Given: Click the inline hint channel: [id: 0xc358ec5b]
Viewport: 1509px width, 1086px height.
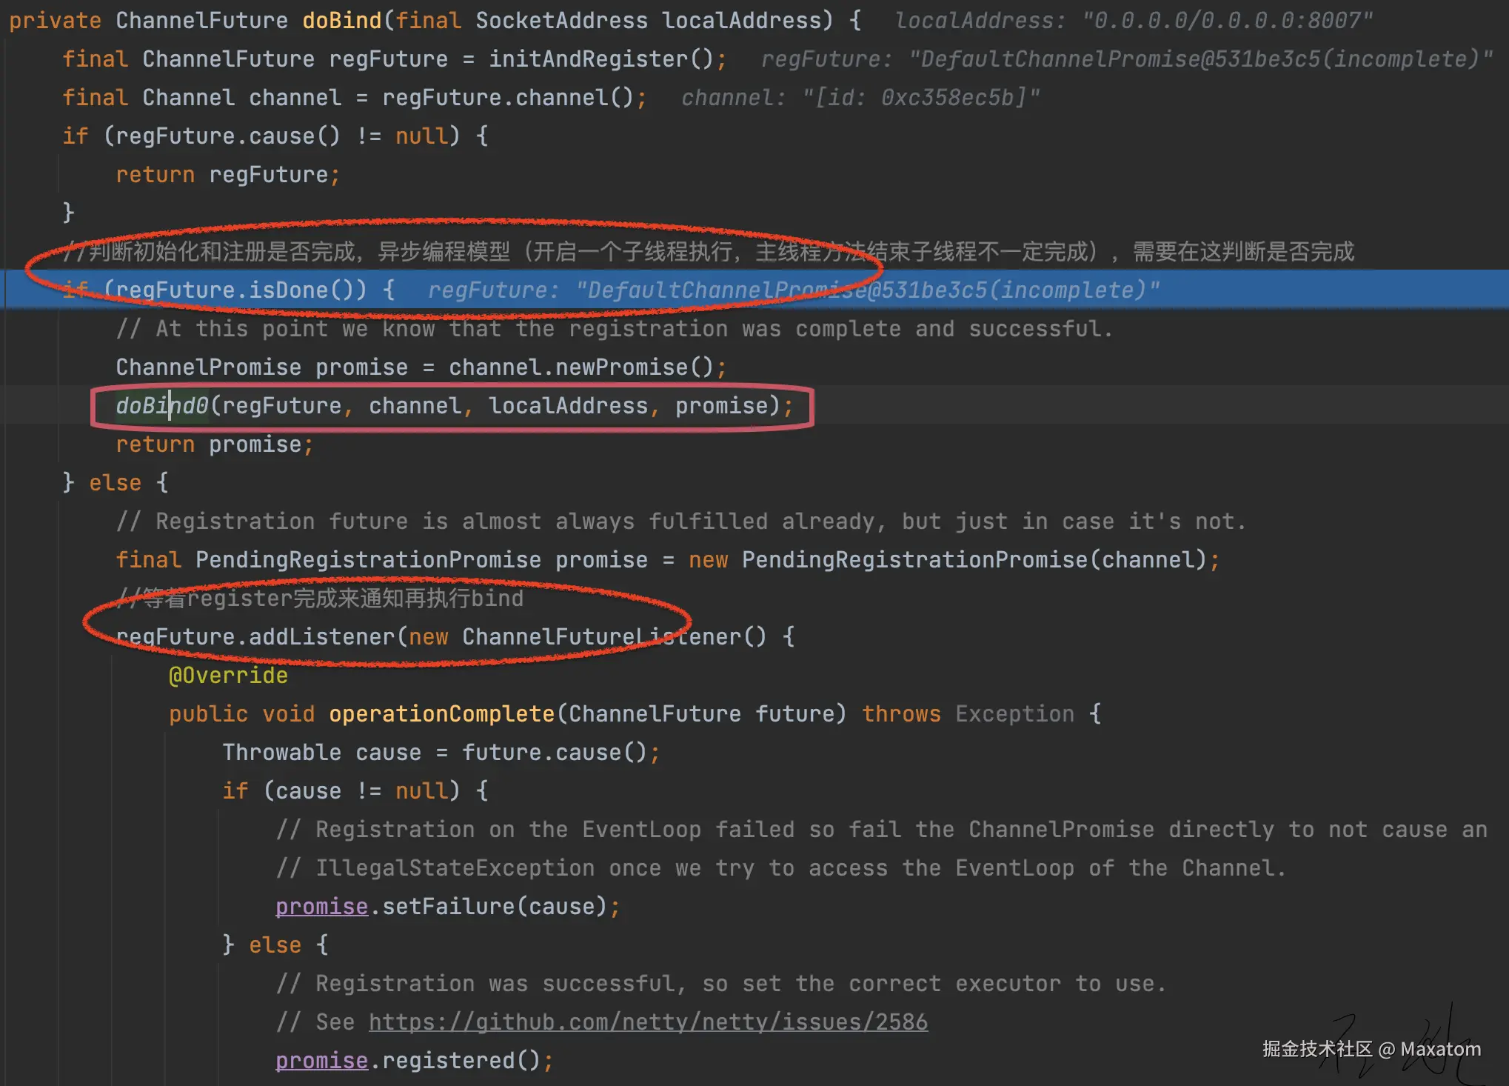Looking at the screenshot, I should [x=860, y=97].
